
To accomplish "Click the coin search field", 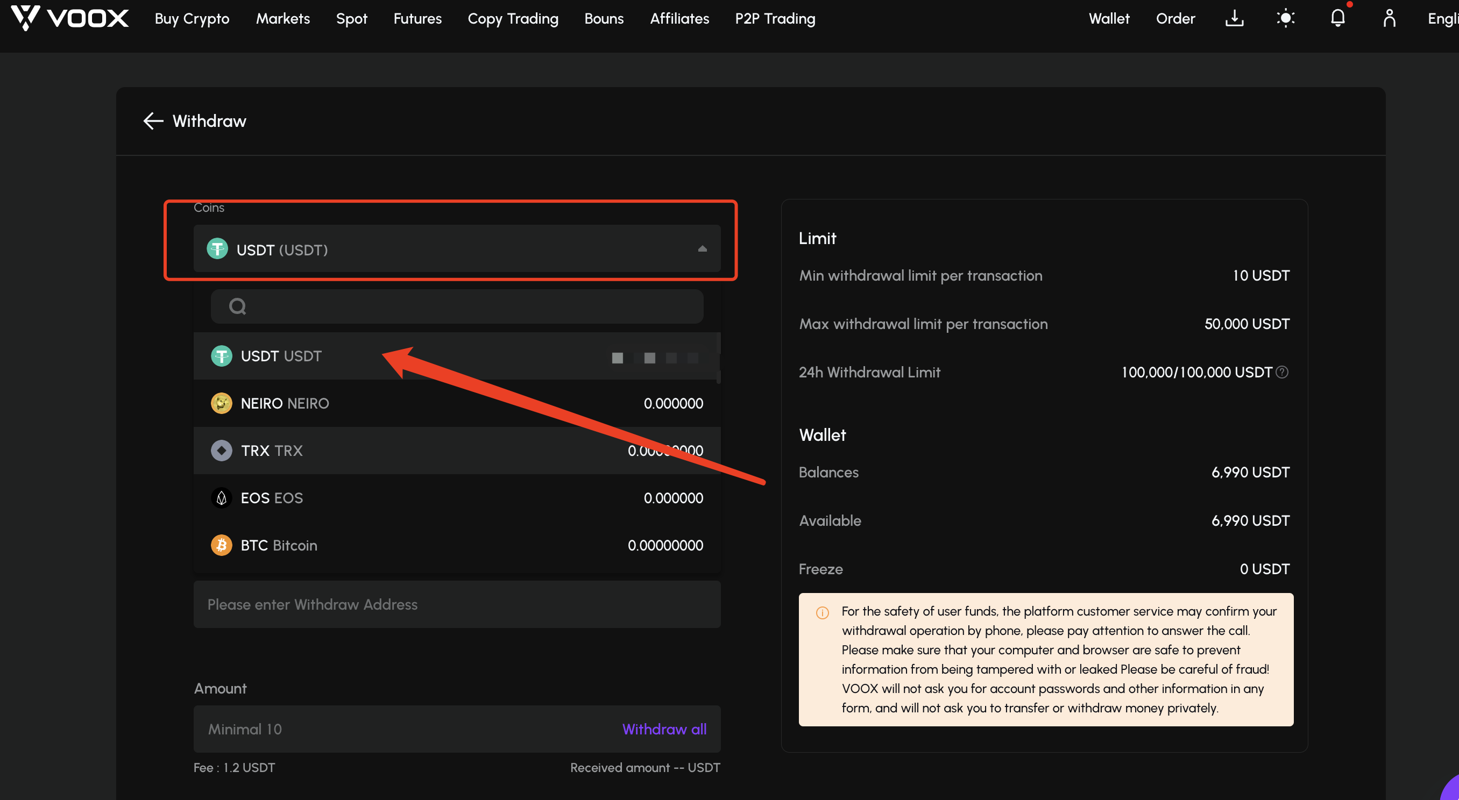I will (x=457, y=306).
